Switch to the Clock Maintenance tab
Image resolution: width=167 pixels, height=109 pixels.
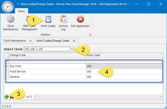[15, 41]
